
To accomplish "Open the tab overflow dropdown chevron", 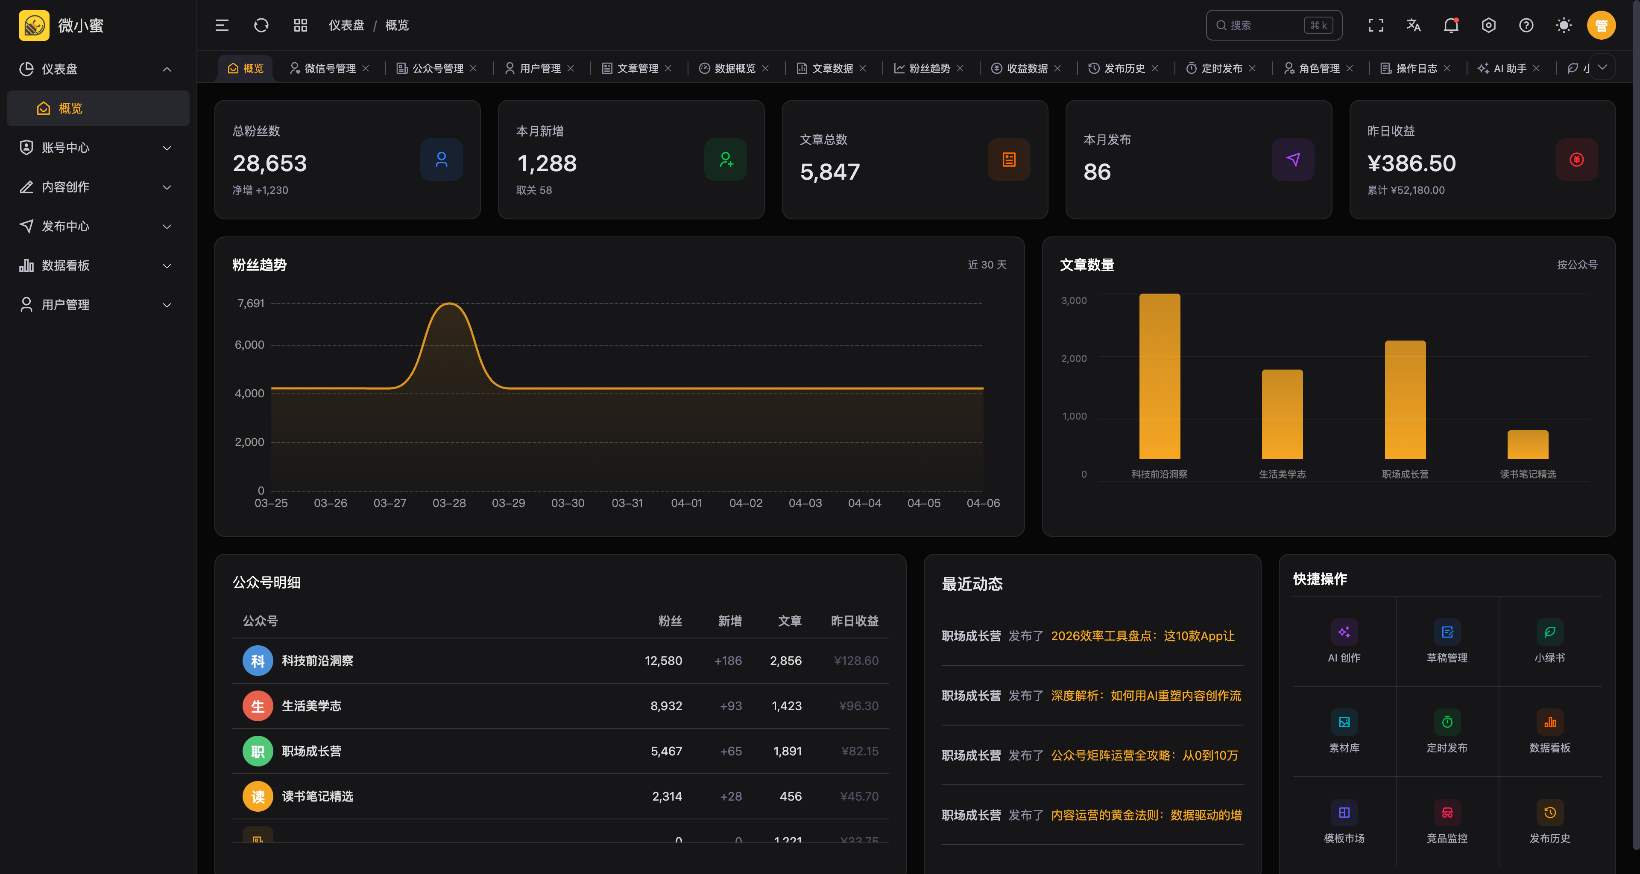I will 1602,67.
